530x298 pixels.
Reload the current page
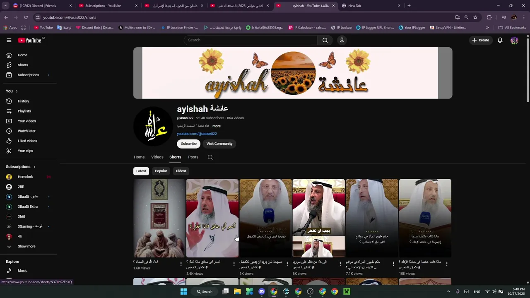tap(26, 17)
